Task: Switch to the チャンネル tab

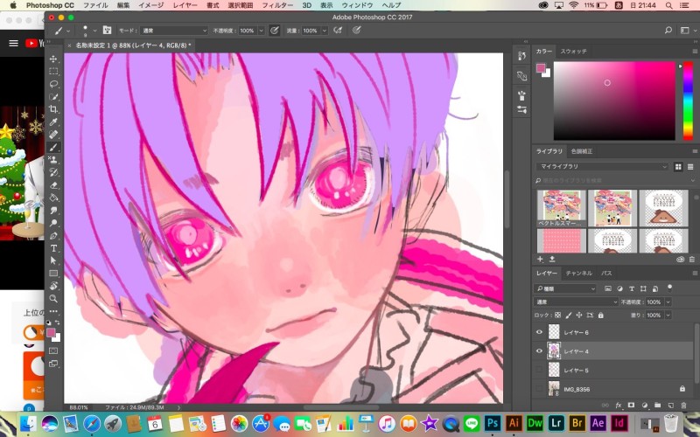Action: click(578, 273)
